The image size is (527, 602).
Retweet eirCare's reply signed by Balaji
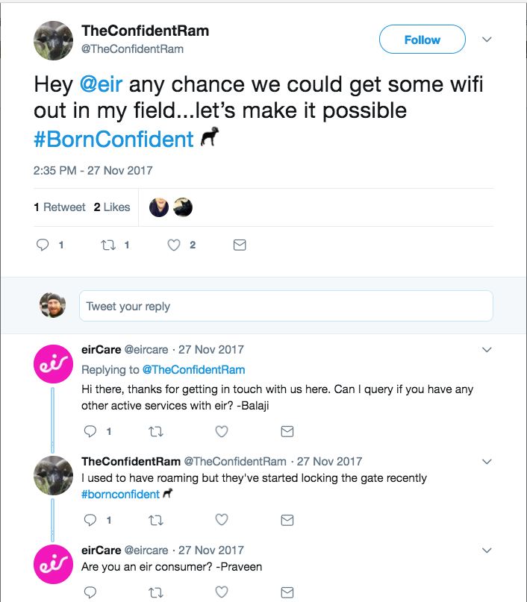coord(156,431)
